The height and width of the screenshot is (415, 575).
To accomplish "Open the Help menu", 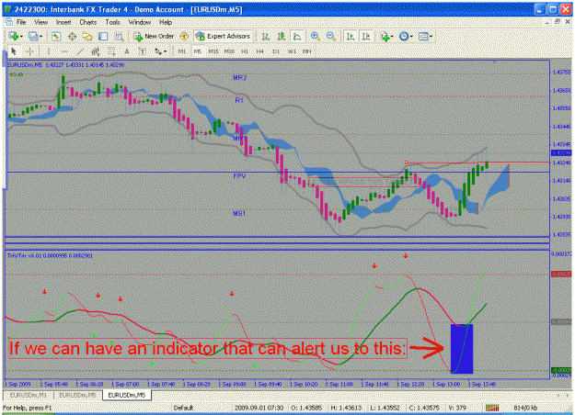I will coord(166,22).
